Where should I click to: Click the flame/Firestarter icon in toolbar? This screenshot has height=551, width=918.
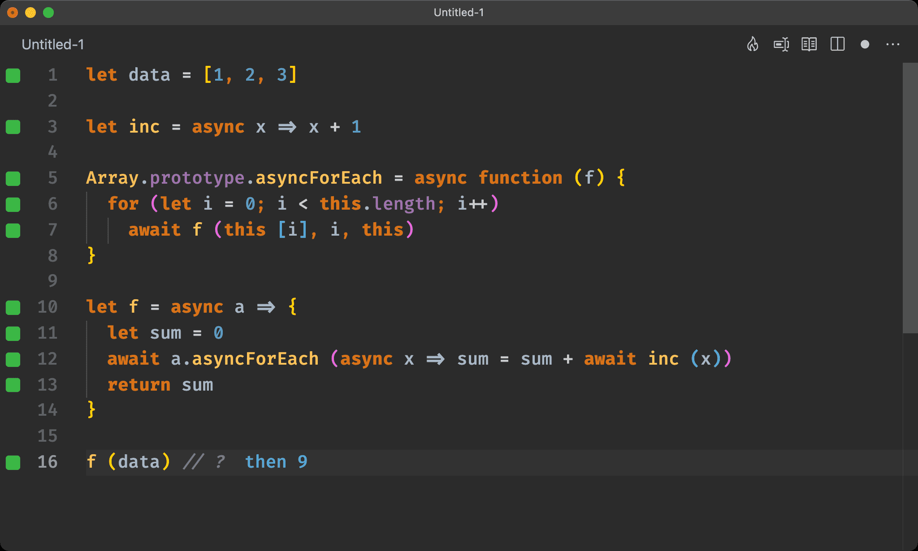(753, 44)
